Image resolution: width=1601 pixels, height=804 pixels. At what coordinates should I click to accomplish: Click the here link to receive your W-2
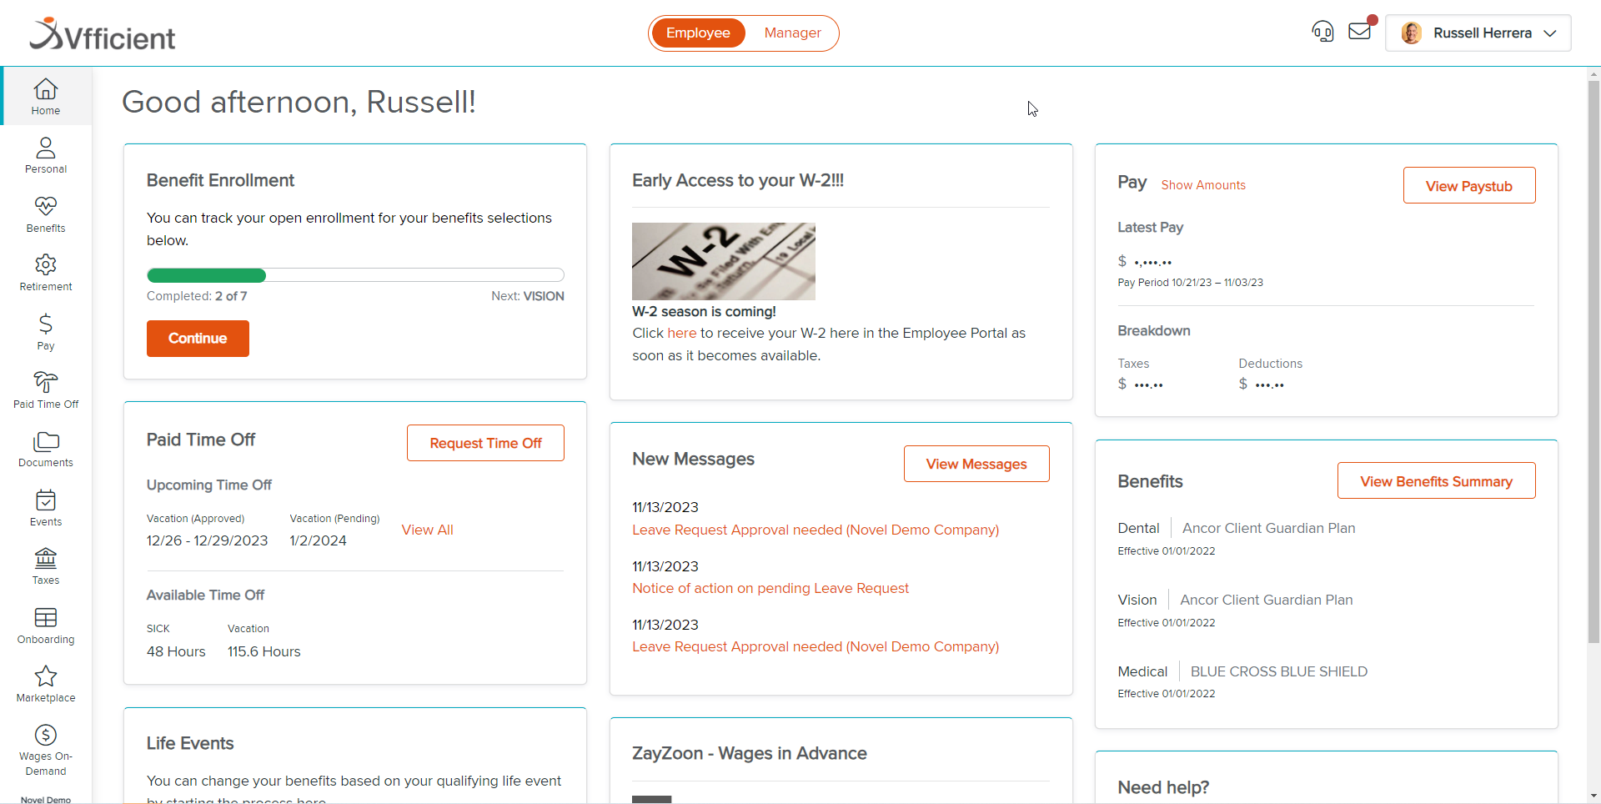(682, 333)
